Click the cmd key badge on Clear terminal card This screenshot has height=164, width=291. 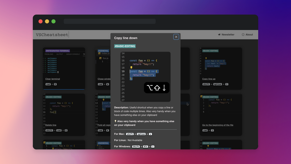pyautogui.click(x=48, y=84)
